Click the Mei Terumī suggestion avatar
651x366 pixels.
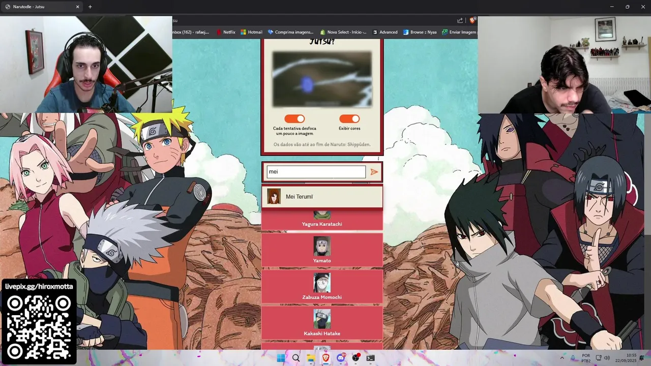point(274,196)
